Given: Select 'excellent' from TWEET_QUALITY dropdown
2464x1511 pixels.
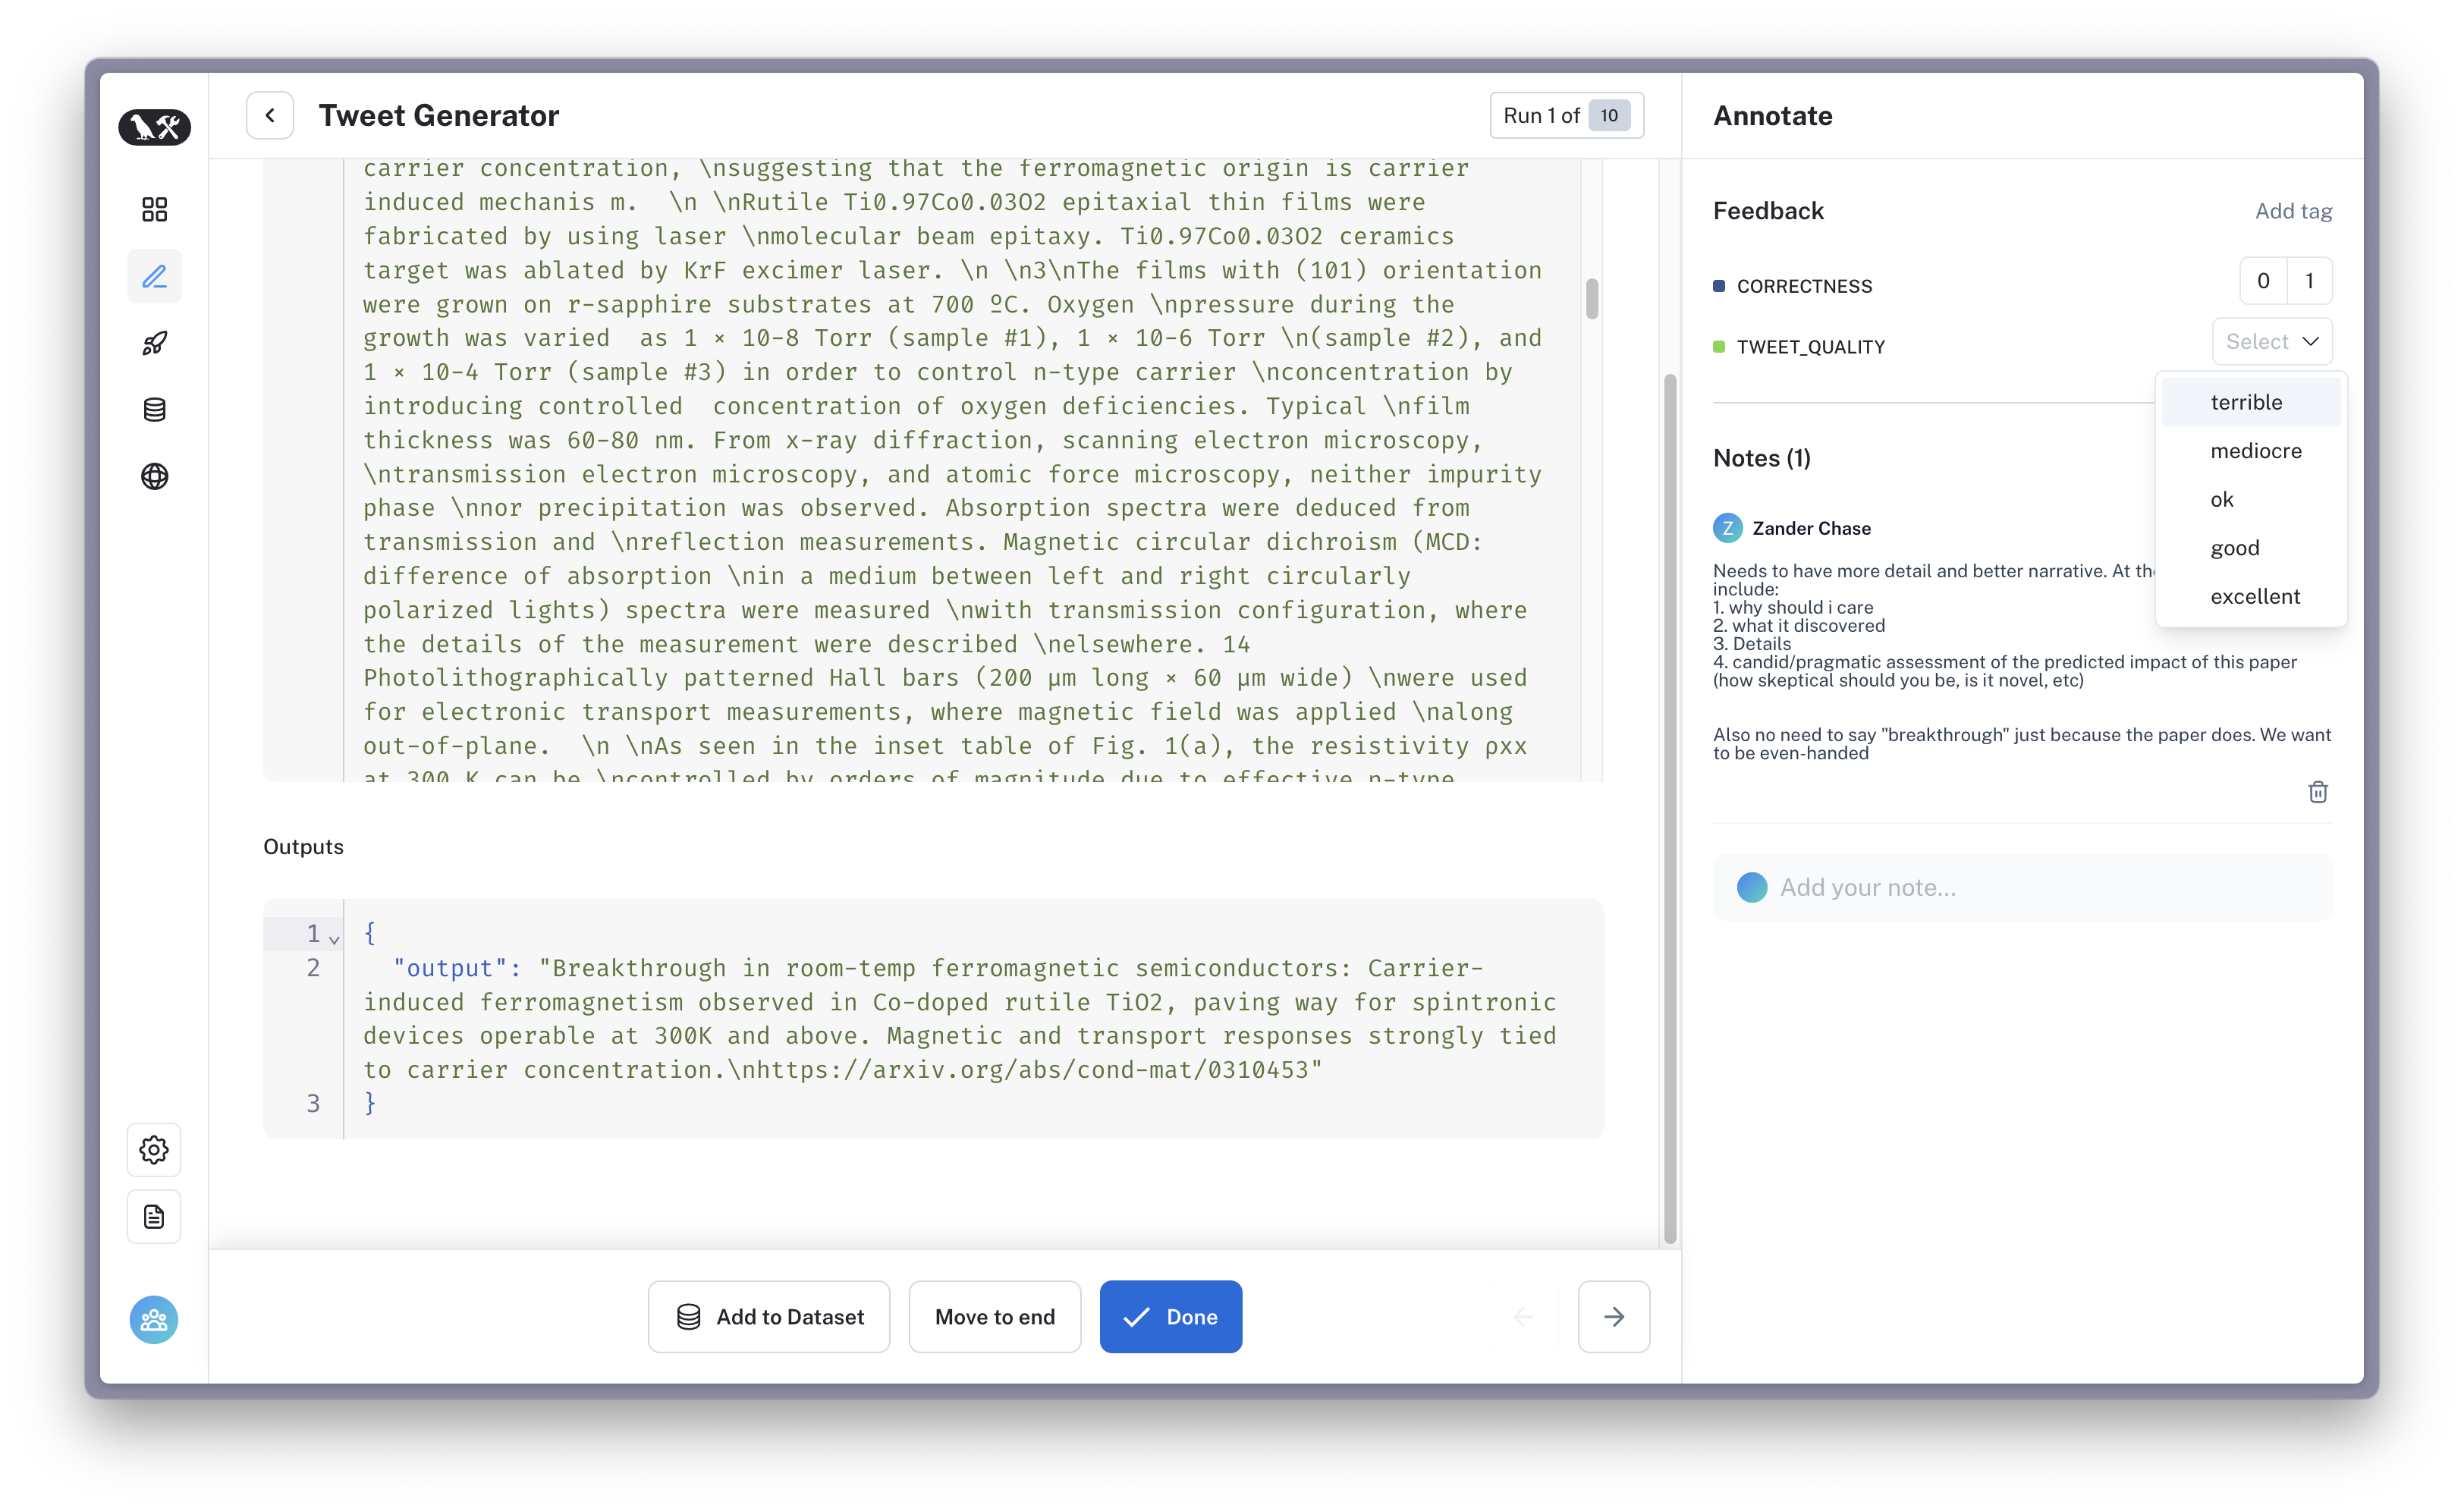Looking at the screenshot, I should pyautogui.click(x=2255, y=596).
